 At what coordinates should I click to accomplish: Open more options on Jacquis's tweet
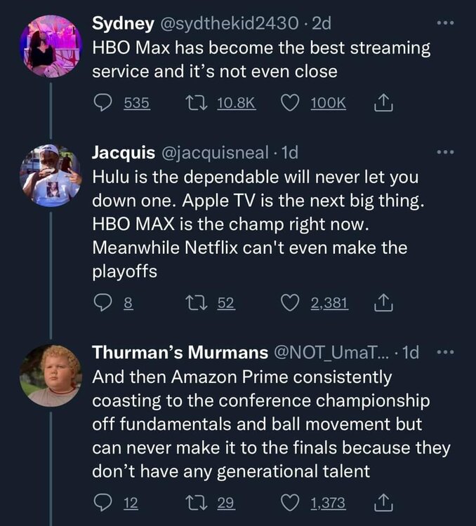pyautogui.click(x=445, y=152)
